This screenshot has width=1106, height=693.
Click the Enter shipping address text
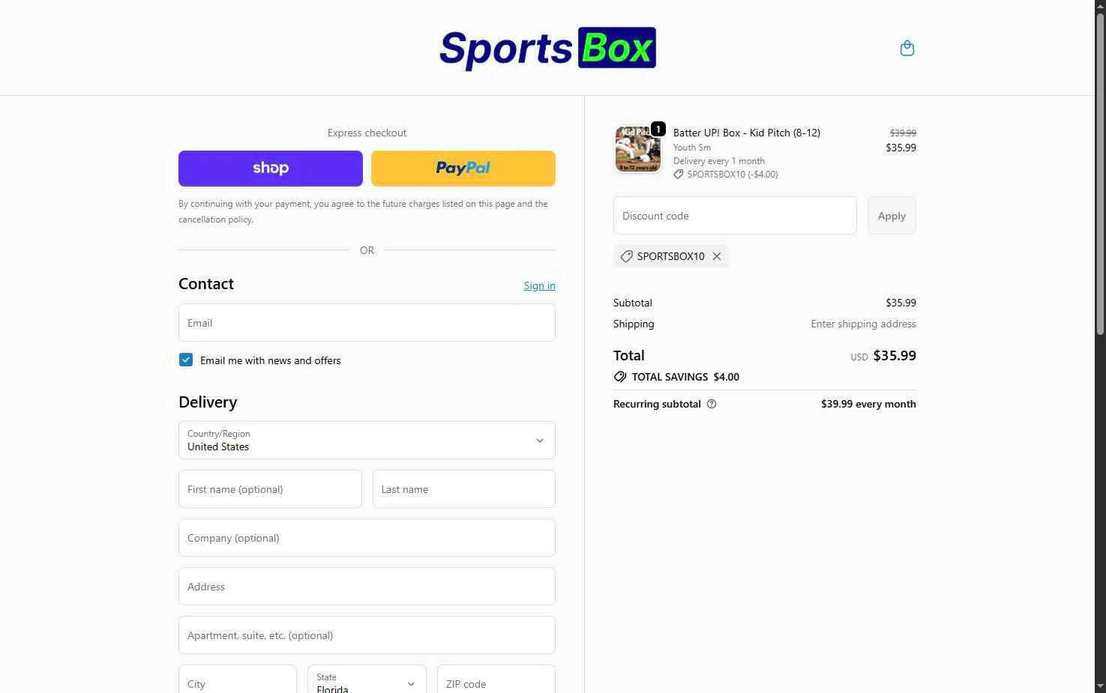[x=863, y=324]
